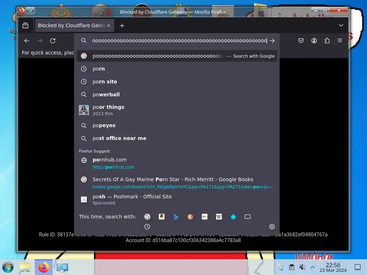The width and height of the screenshot is (367, 275).
Task: Search this time with Amazon
Action: pyautogui.click(x=162, y=217)
